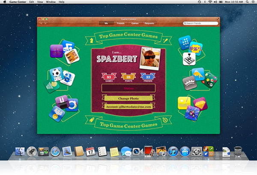The height and width of the screenshot is (175, 257).
Task: Click the volume icon in menu bar
Action: [x=215, y=2]
